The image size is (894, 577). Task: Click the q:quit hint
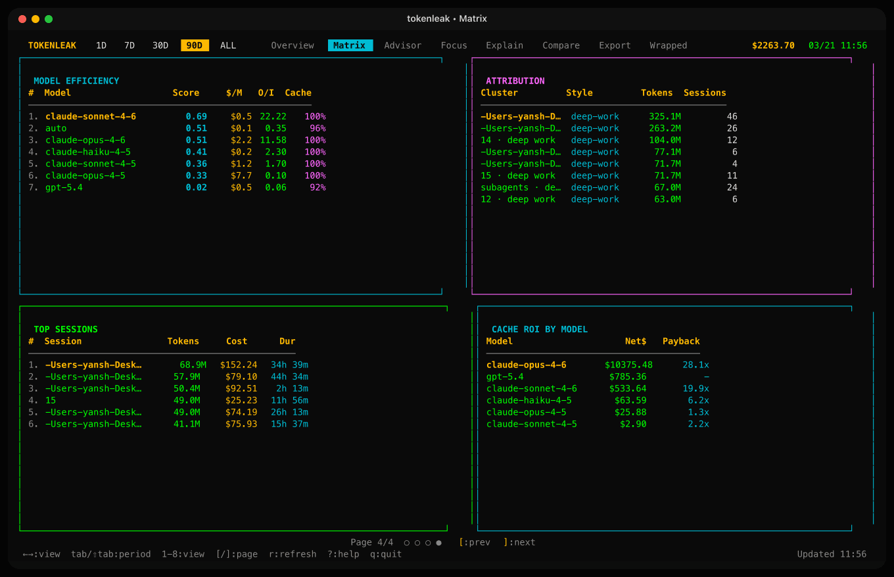click(x=386, y=554)
